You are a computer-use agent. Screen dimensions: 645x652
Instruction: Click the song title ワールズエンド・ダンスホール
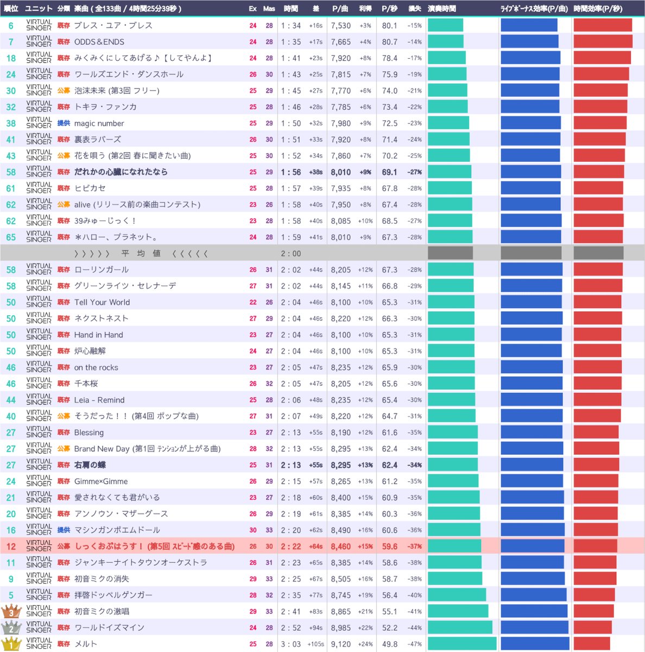pyautogui.click(x=129, y=74)
